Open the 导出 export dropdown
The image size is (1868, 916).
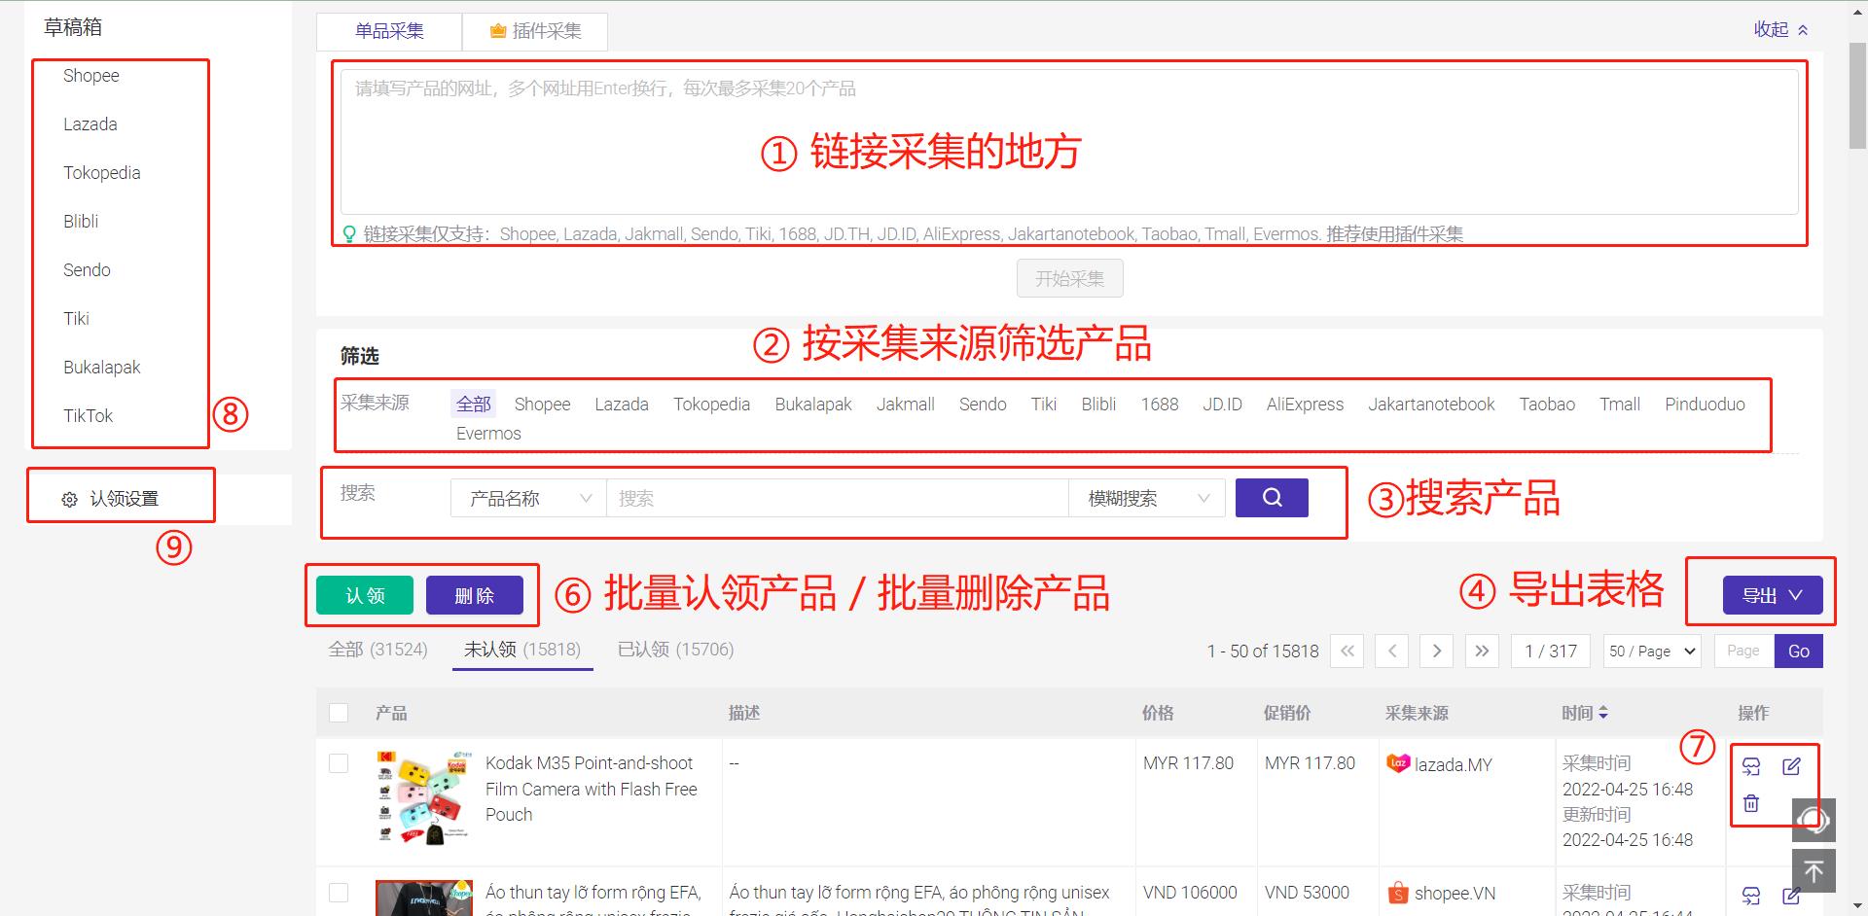[1773, 595]
